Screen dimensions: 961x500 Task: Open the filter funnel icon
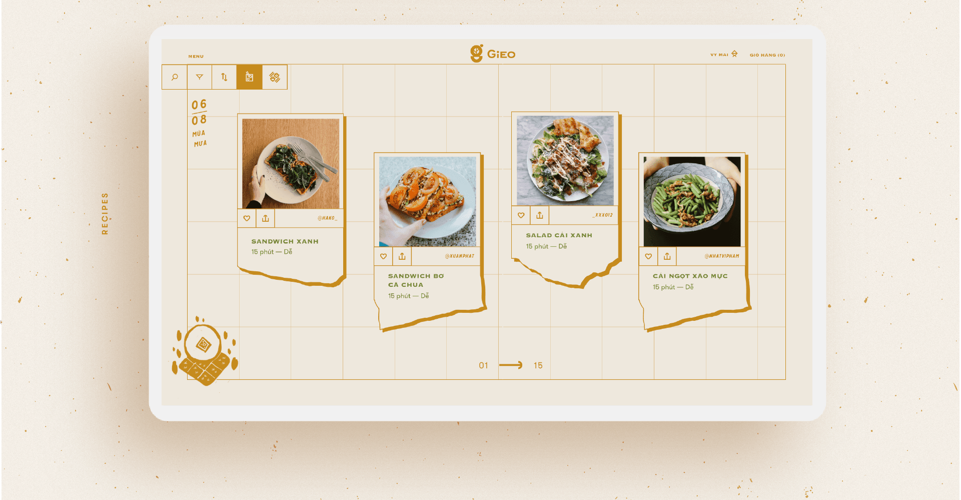coord(200,77)
